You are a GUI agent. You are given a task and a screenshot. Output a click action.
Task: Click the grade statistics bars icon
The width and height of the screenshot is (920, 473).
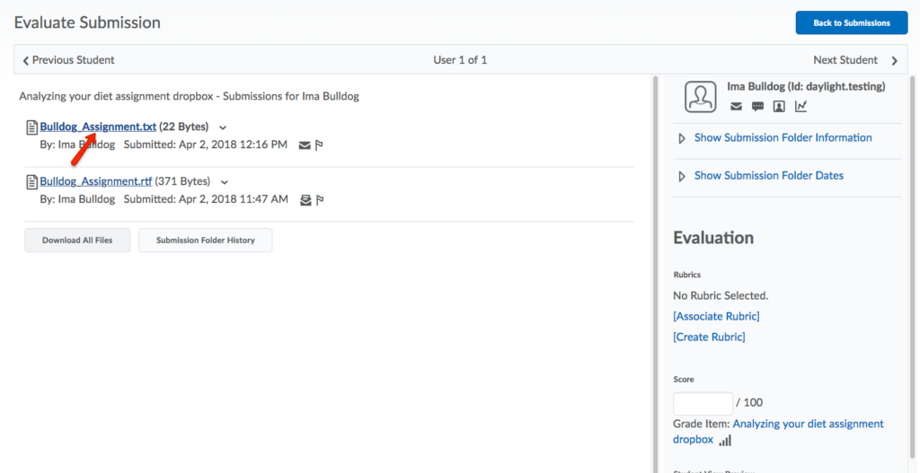point(725,440)
